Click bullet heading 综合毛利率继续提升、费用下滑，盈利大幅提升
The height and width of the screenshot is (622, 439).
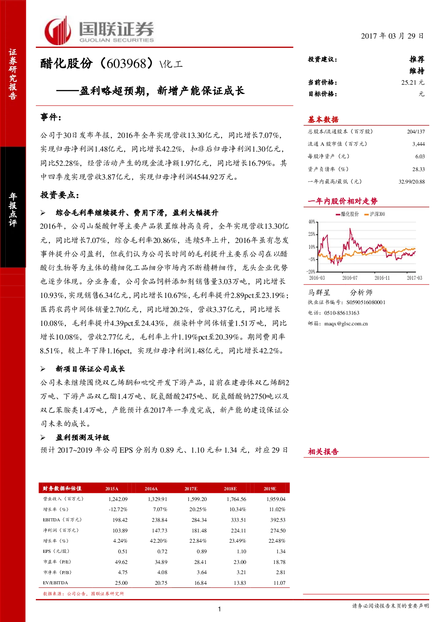click(x=137, y=213)
